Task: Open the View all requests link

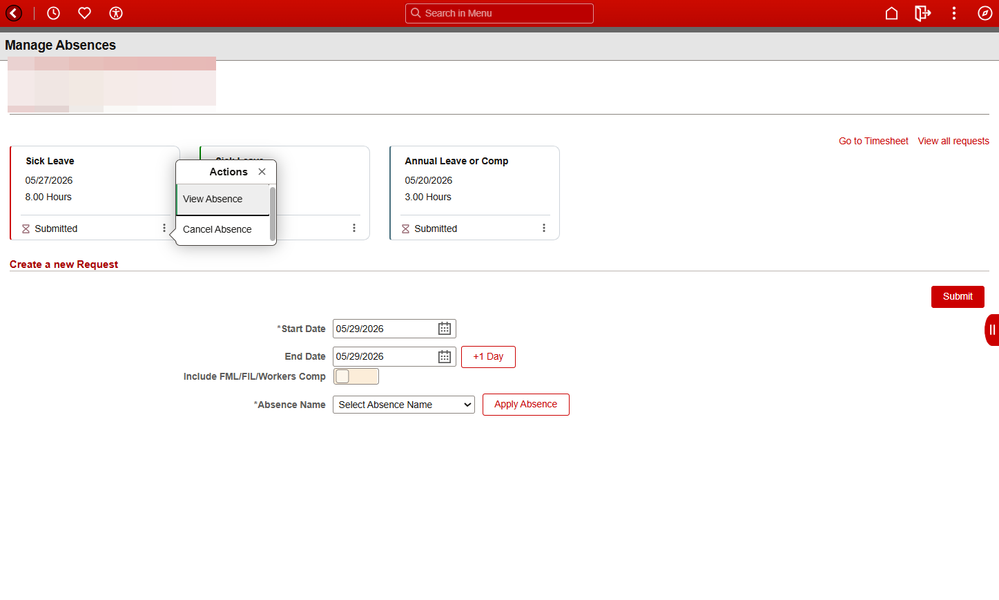Action: tap(953, 141)
